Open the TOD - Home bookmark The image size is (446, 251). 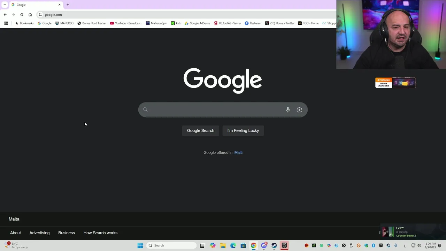308,23
